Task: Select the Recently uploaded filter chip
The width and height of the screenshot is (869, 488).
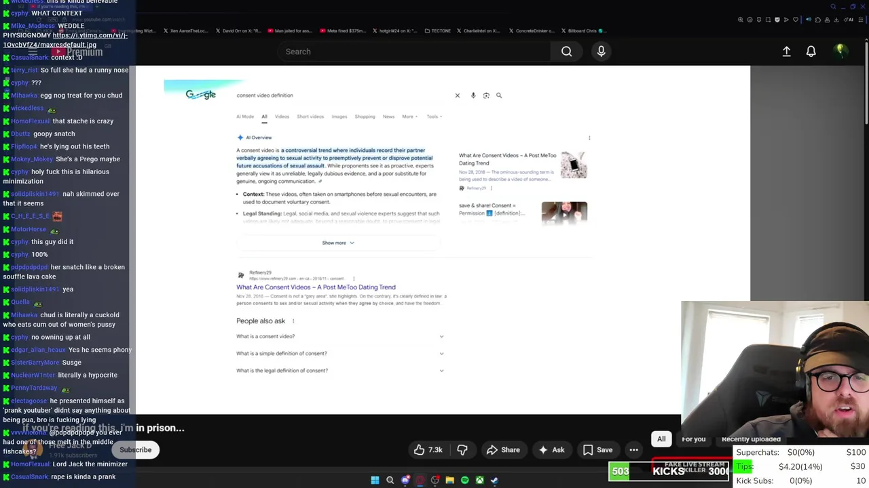Action: click(751, 439)
